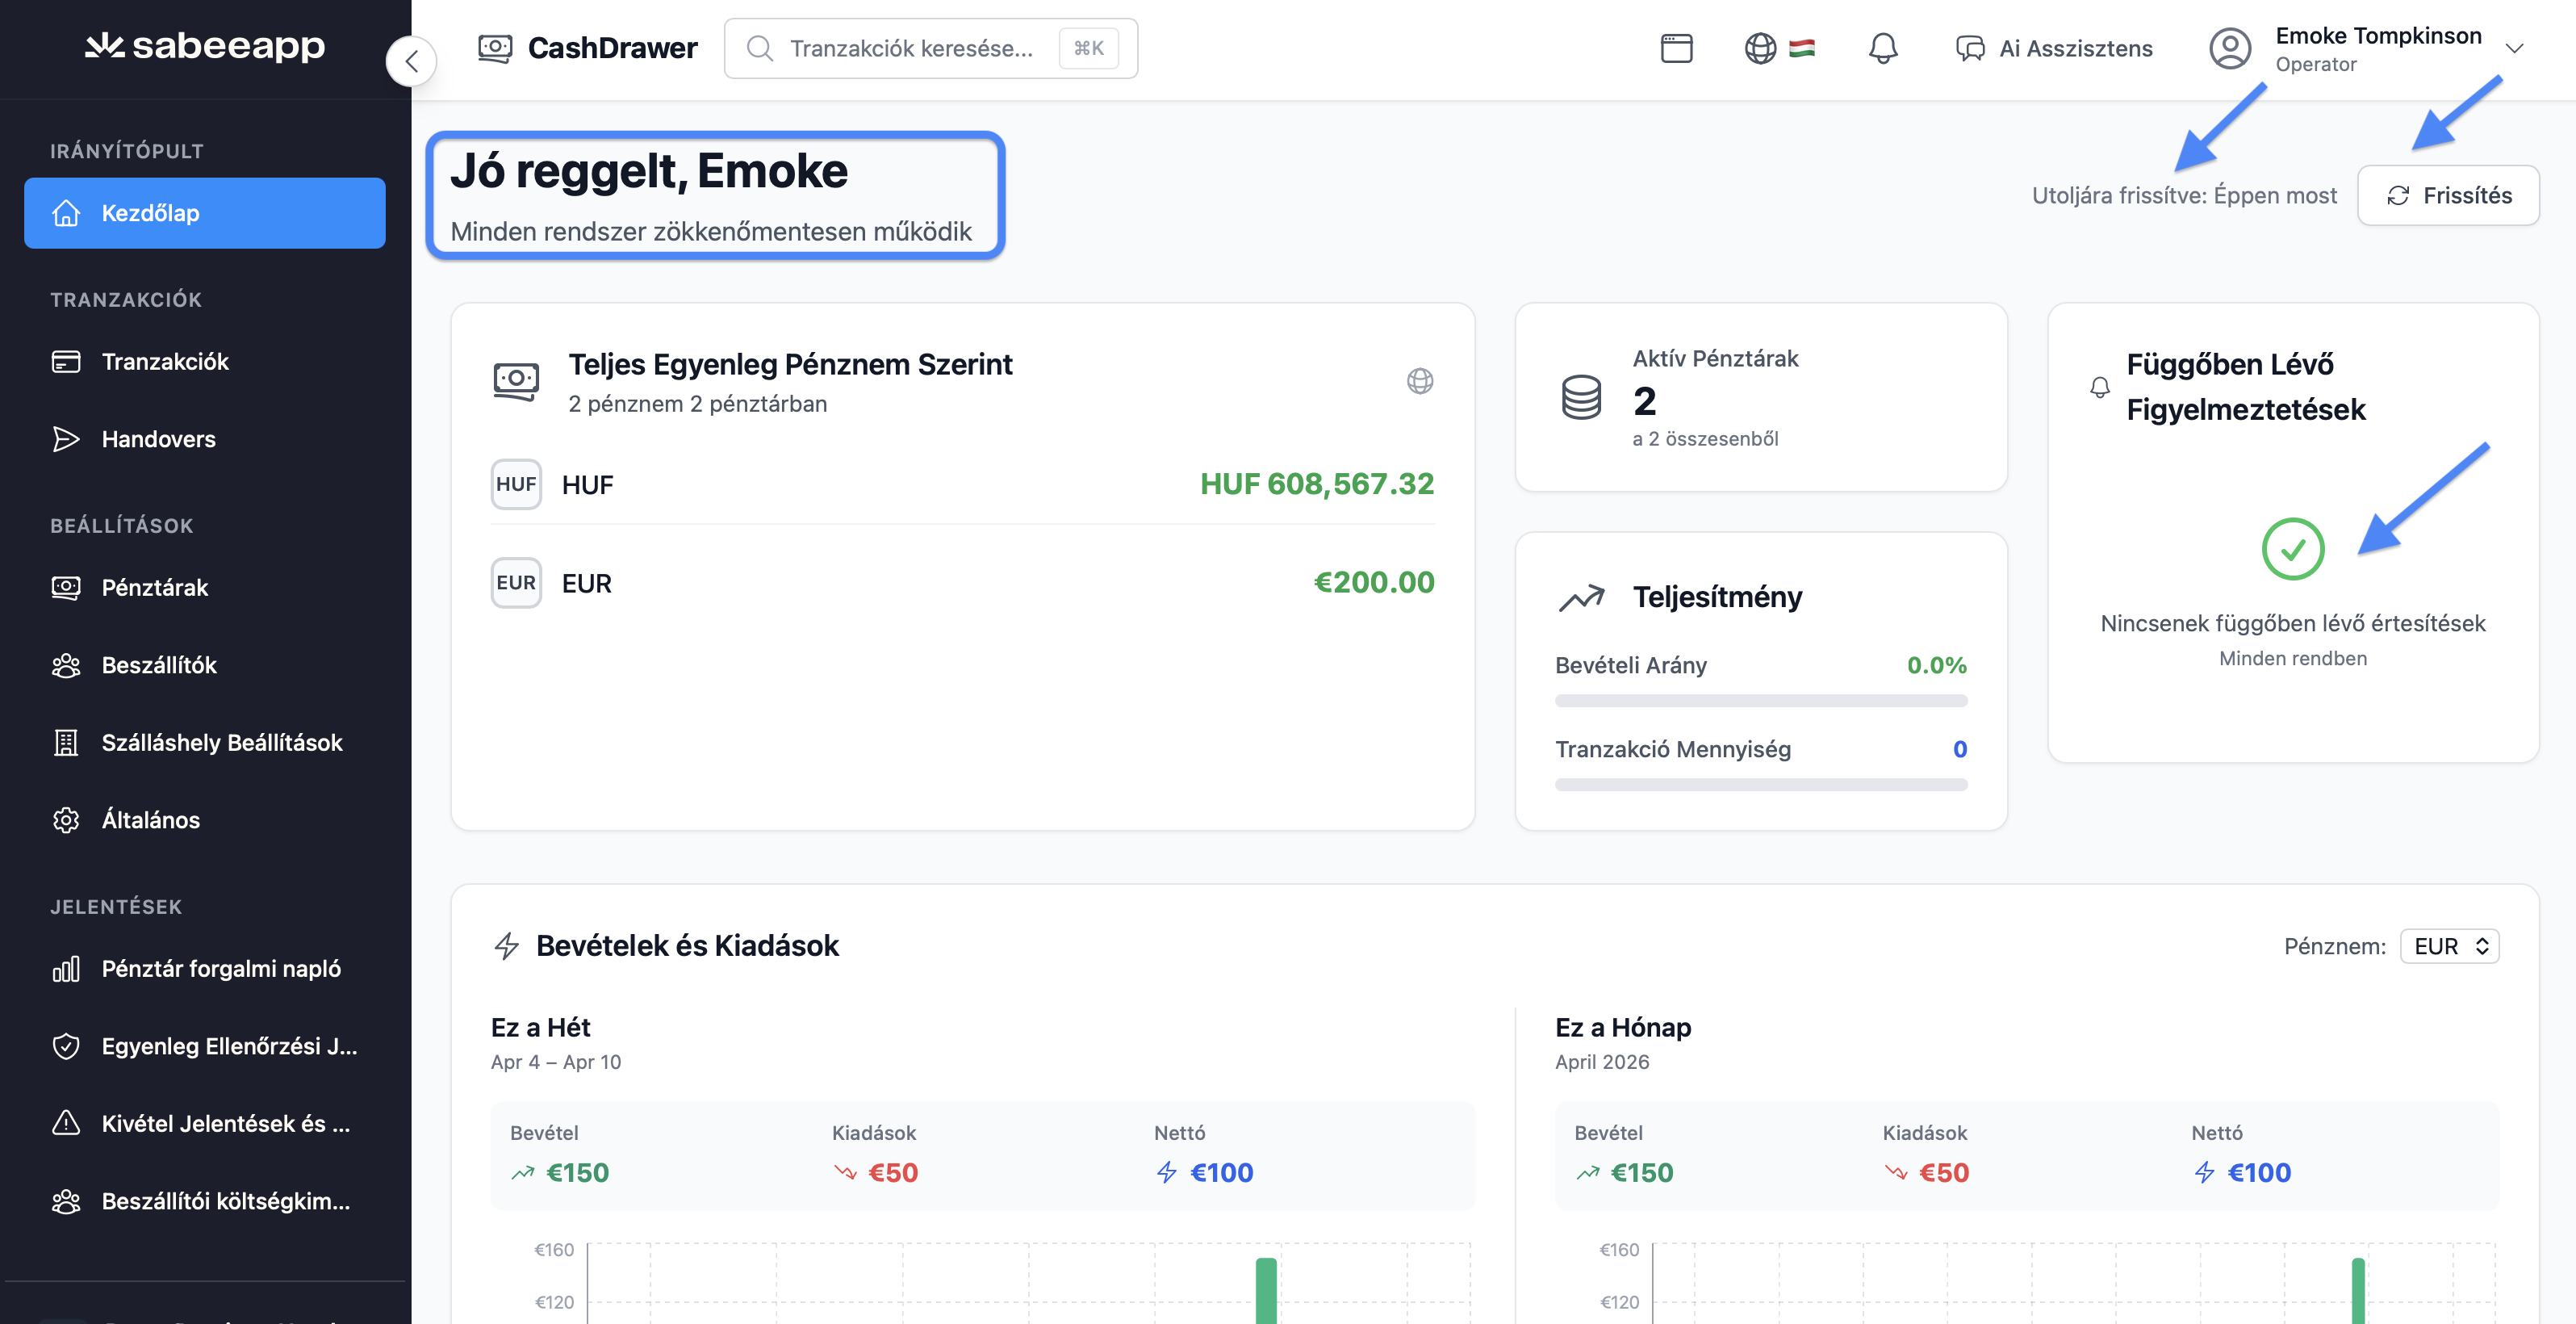
Task: Open Handovers from the sidebar
Action: click(158, 439)
